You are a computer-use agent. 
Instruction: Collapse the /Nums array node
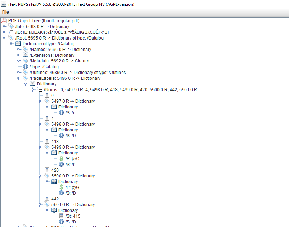coord(33,90)
